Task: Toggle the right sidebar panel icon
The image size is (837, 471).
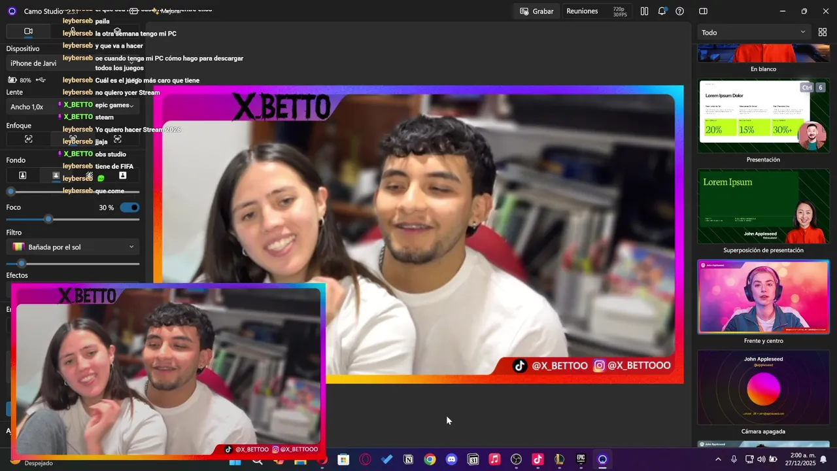Action: coord(703,11)
